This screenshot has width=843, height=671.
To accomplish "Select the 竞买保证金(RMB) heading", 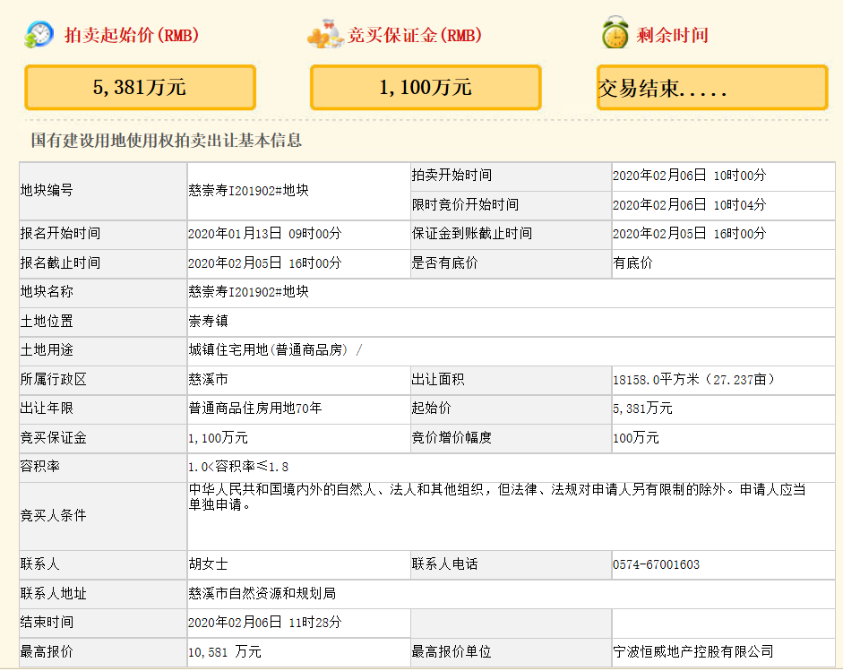I will 415,36.
